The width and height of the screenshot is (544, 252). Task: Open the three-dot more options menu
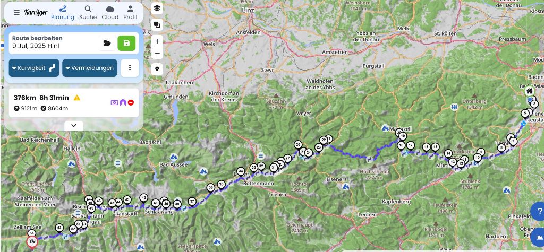click(x=130, y=68)
